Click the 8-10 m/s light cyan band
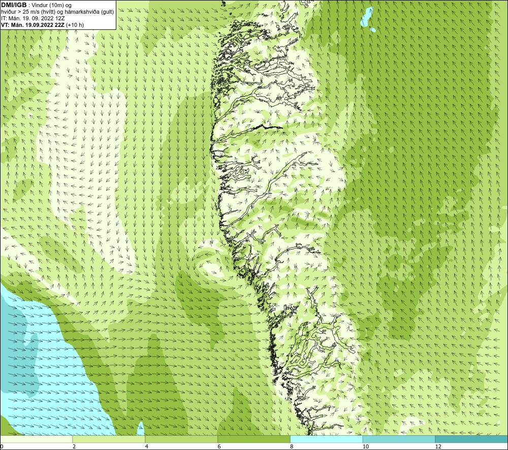 (x=327, y=439)
